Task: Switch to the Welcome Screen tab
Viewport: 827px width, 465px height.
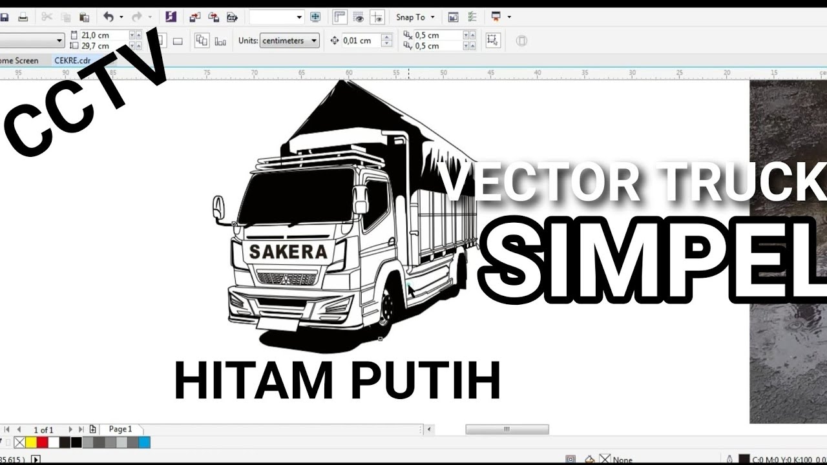Action: 19,60
